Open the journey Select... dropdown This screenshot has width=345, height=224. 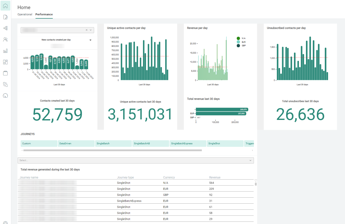[136, 160]
